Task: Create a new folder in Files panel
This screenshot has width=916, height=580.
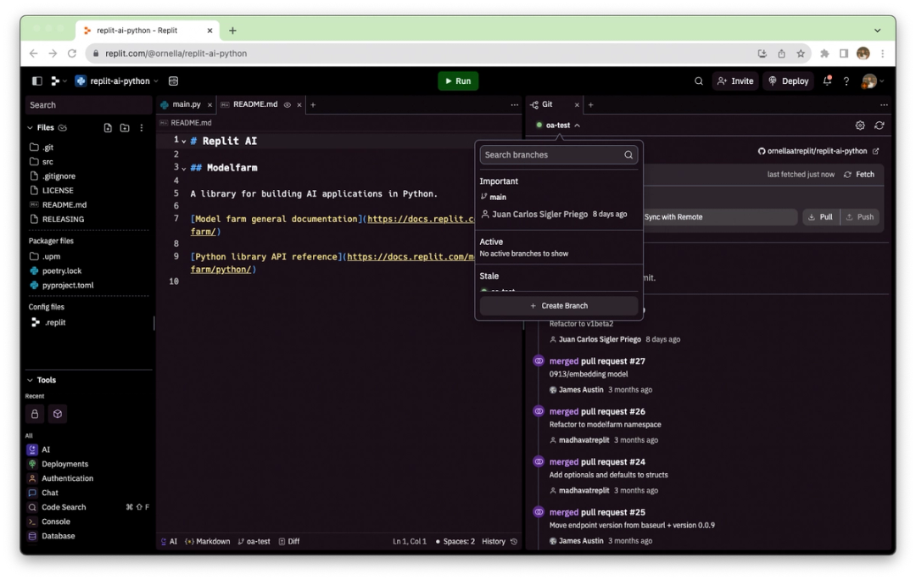Action: tap(124, 127)
